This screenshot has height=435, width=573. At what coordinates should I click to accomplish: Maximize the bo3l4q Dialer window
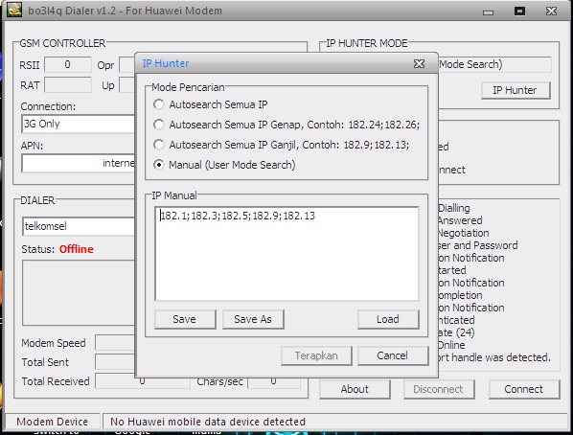pyautogui.click(x=519, y=11)
